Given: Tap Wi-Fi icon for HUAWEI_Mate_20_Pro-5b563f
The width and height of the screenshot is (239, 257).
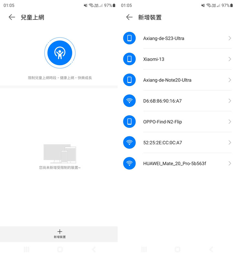Looking at the screenshot, I should point(129,163).
